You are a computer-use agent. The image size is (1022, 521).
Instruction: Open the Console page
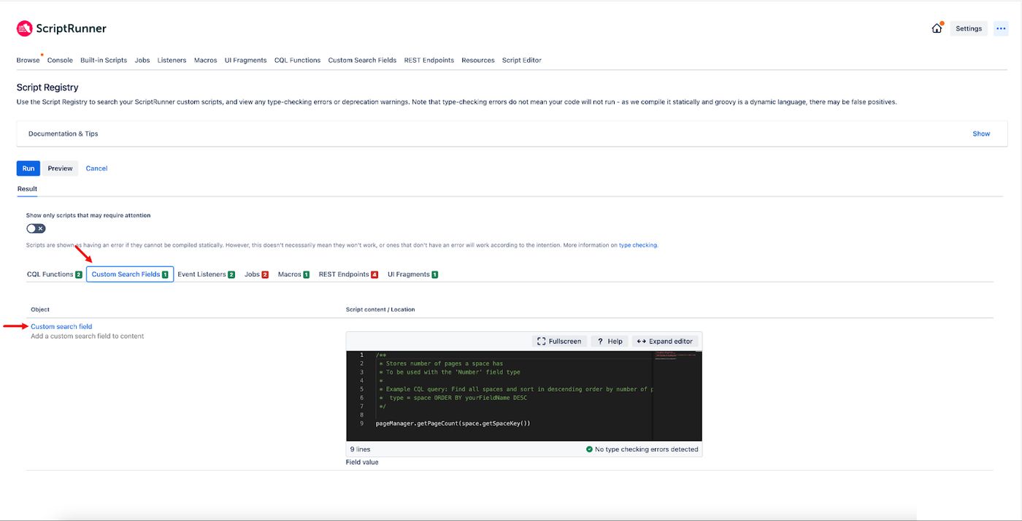coord(60,60)
